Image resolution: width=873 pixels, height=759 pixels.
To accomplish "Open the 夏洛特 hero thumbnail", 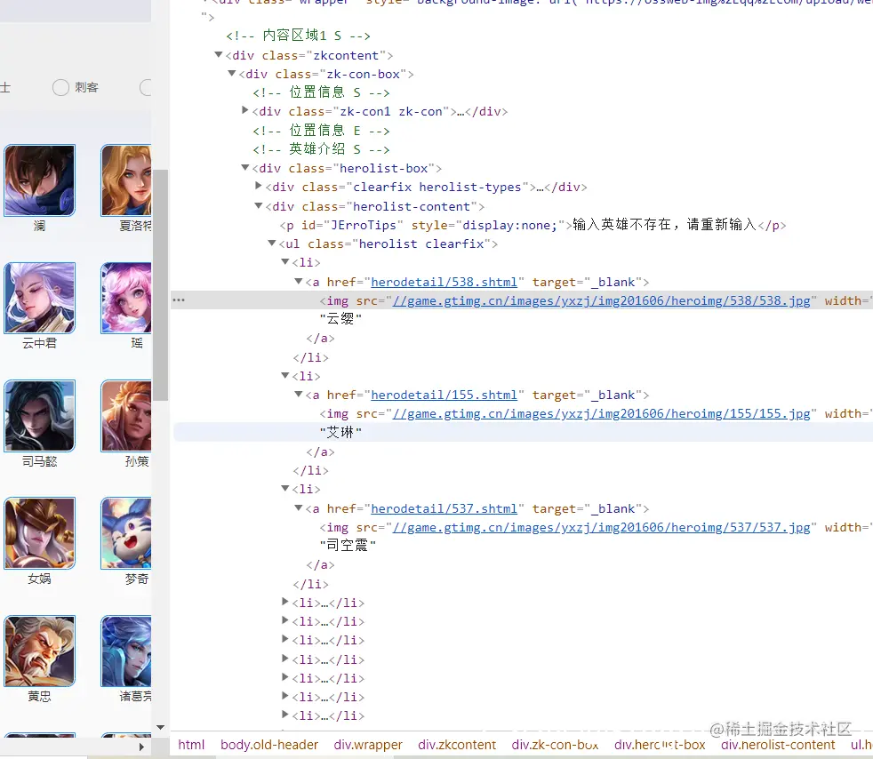I will tap(126, 180).
